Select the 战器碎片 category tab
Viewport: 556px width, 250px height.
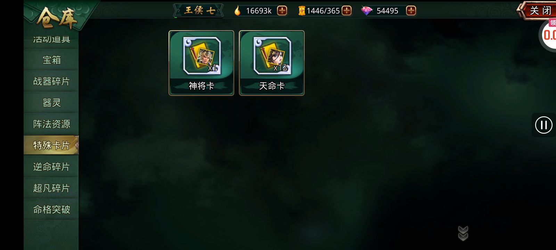click(x=51, y=81)
